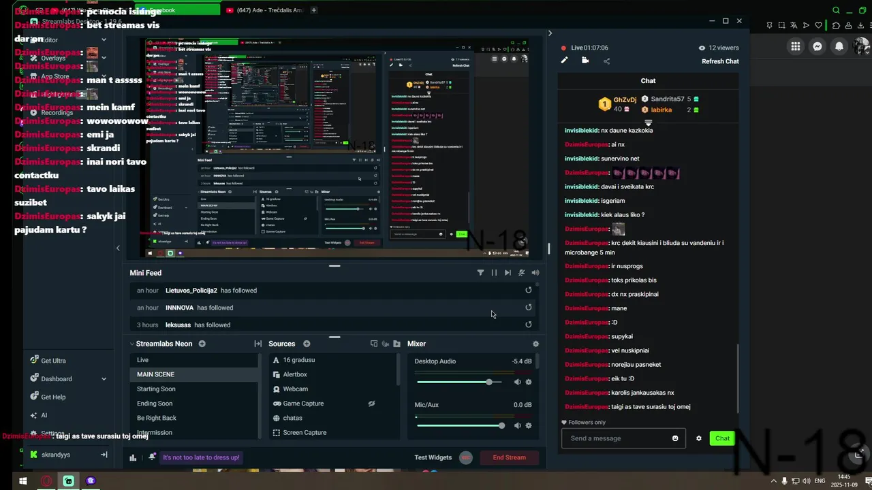Mute event alerts in Mini Feed
872x490 pixels.
pos(521,273)
